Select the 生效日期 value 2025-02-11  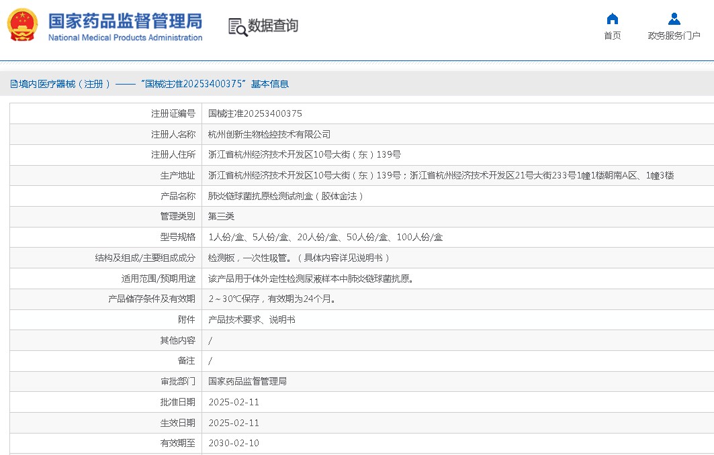click(234, 423)
